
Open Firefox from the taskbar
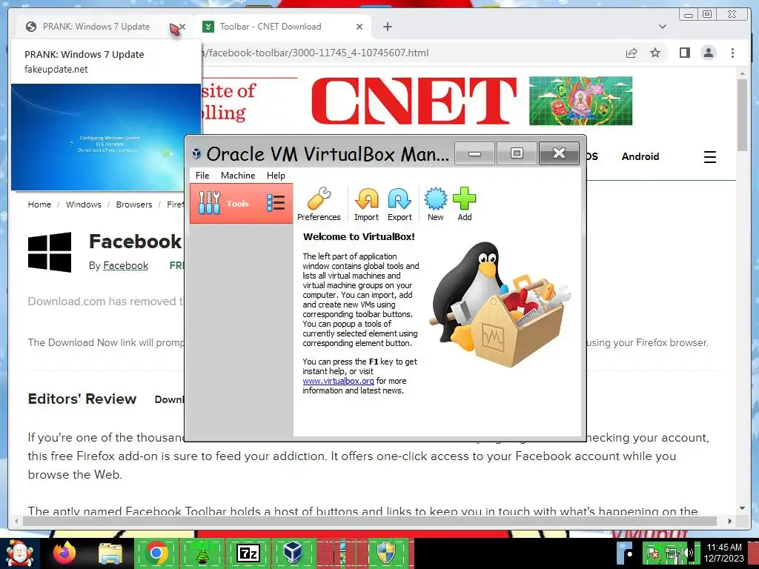click(65, 553)
